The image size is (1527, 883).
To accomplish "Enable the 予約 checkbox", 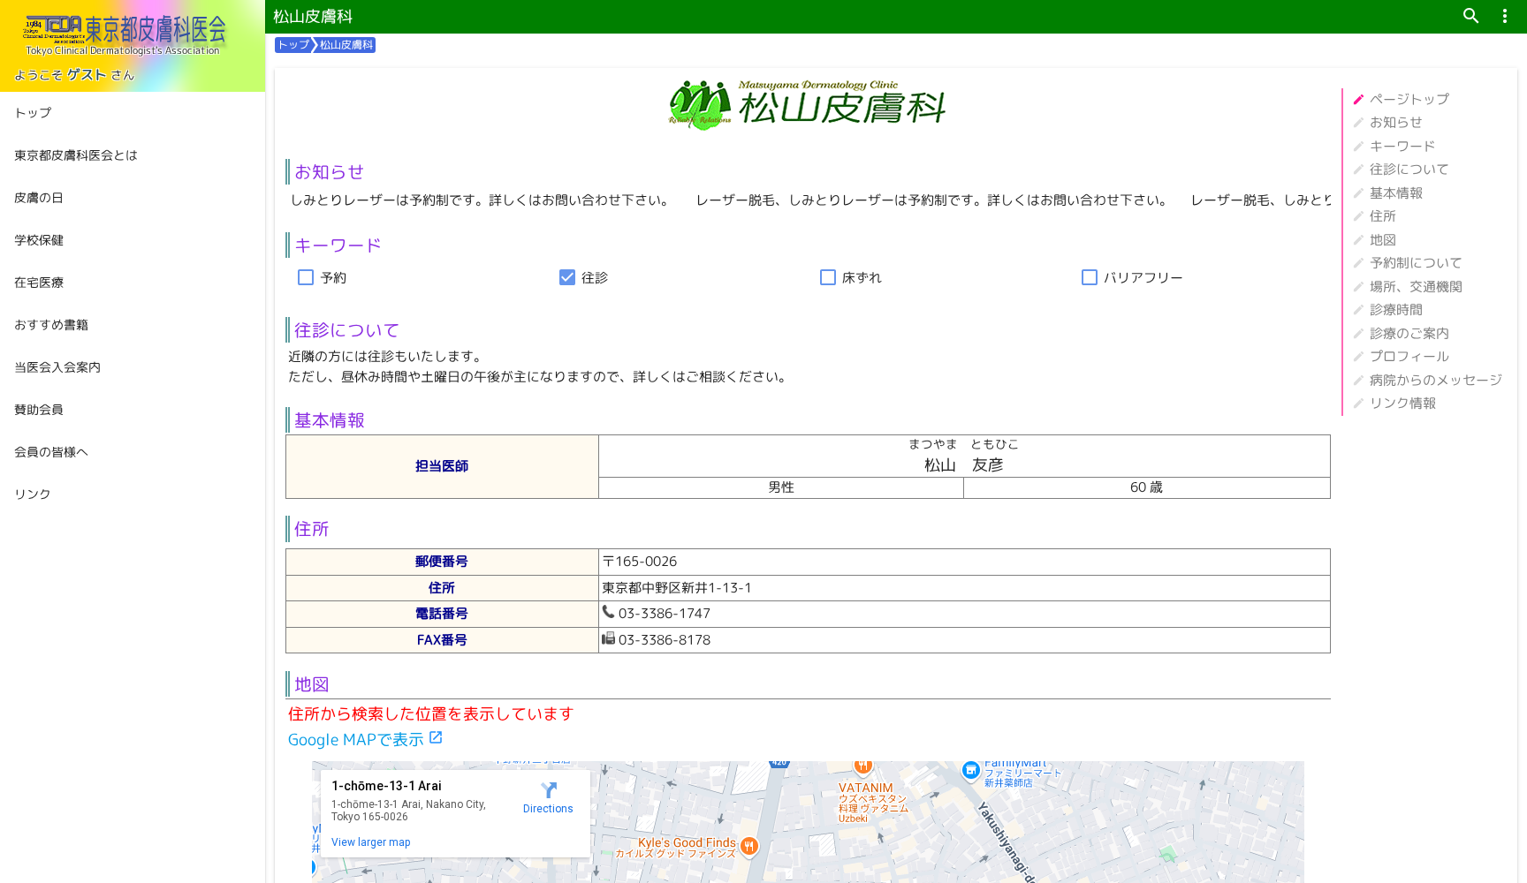I will pos(305,277).
